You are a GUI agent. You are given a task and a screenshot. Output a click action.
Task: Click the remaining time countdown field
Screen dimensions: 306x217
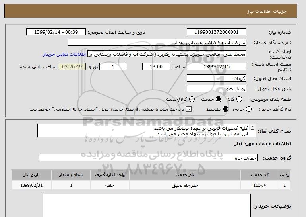[x=72, y=66]
